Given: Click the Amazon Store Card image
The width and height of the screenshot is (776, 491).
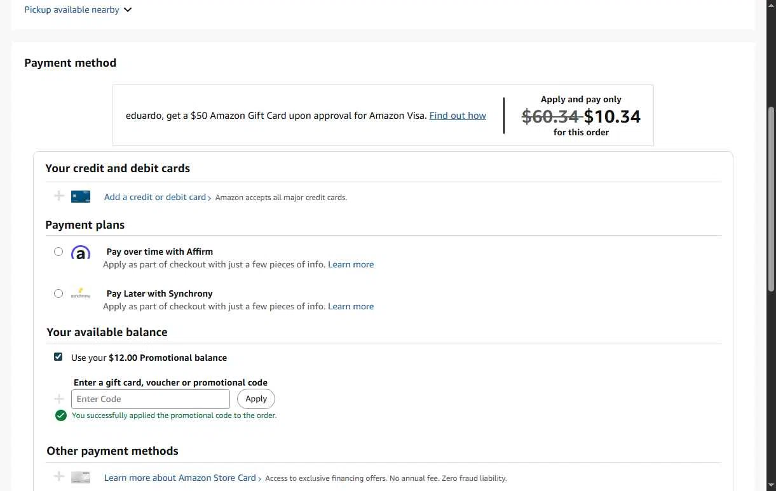Looking at the screenshot, I should pos(81,477).
